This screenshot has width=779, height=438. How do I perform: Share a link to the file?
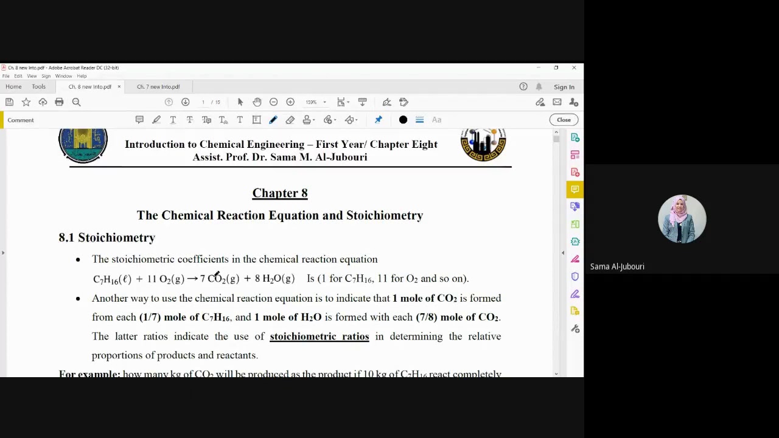(x=540, y=102)
